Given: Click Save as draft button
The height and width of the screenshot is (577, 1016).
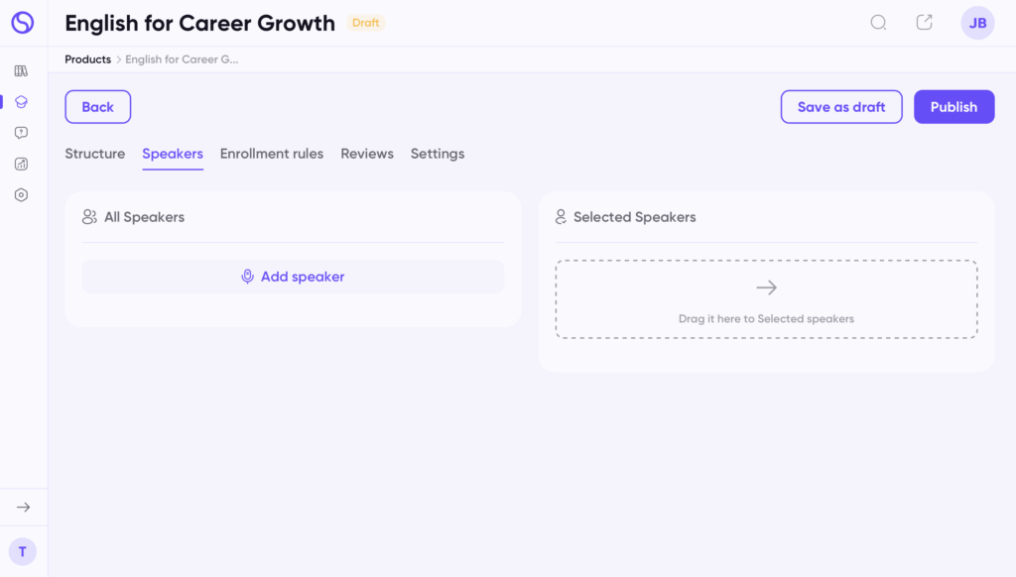Looking at the screenshot, I should [x=841, y=107].
